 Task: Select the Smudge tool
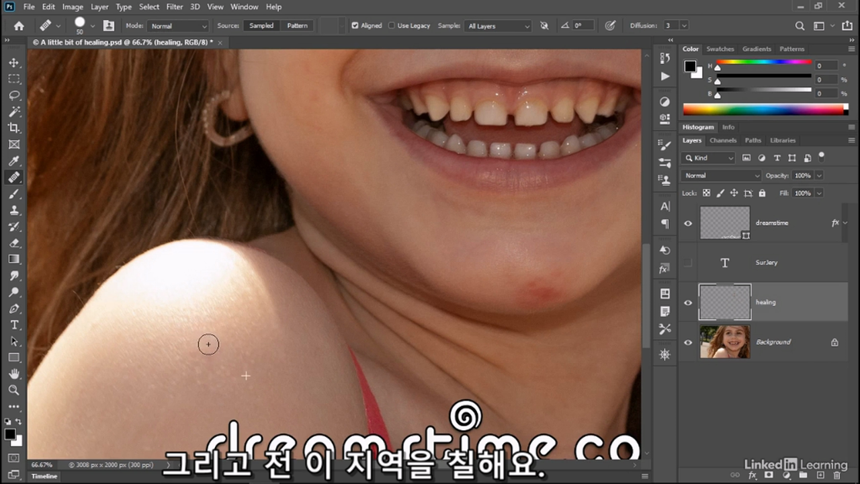click(x=14, y=276)
